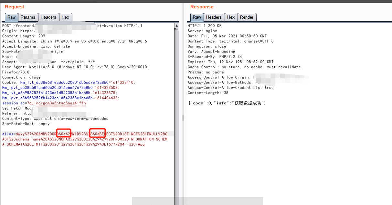Click the Response panel heading

202,7
